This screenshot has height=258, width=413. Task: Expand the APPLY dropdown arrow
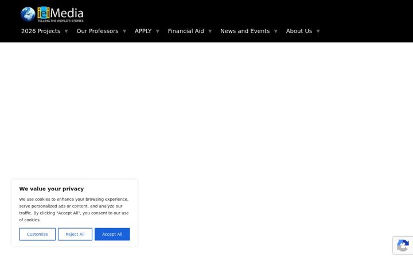[x=158, y=32]
